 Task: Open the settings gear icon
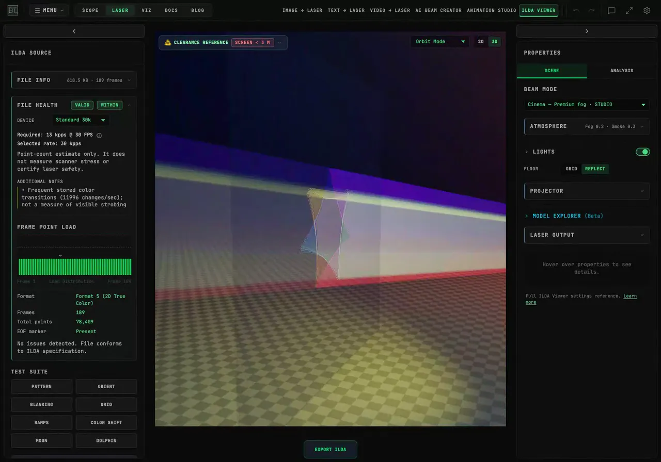647,10
